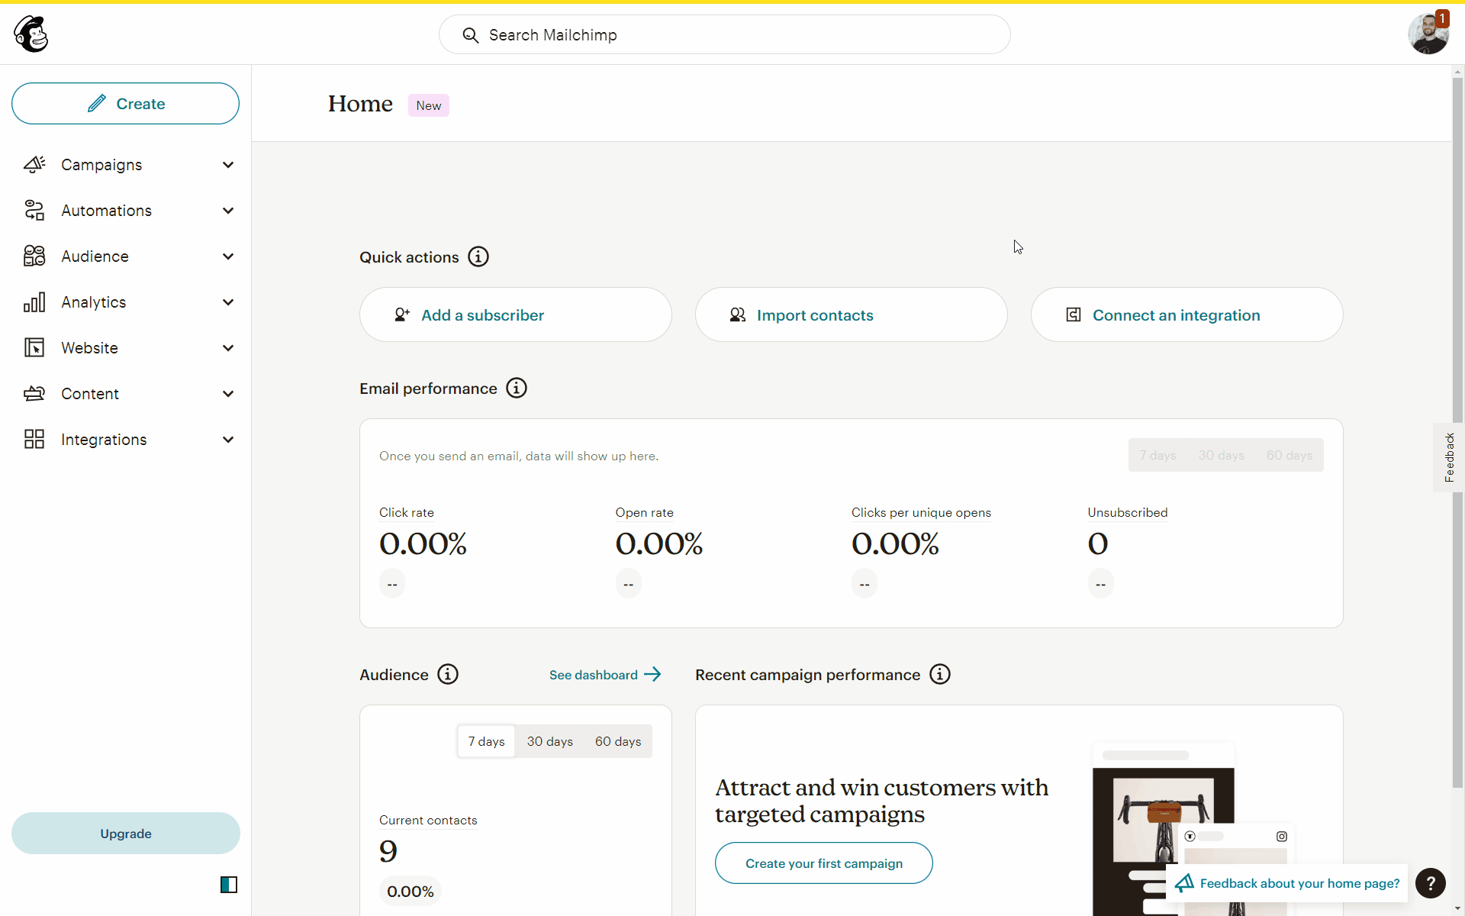Click the Campaigns megaphone icon
The height and width of the screenshot is (916, 1465).
[x=34, y=165]
